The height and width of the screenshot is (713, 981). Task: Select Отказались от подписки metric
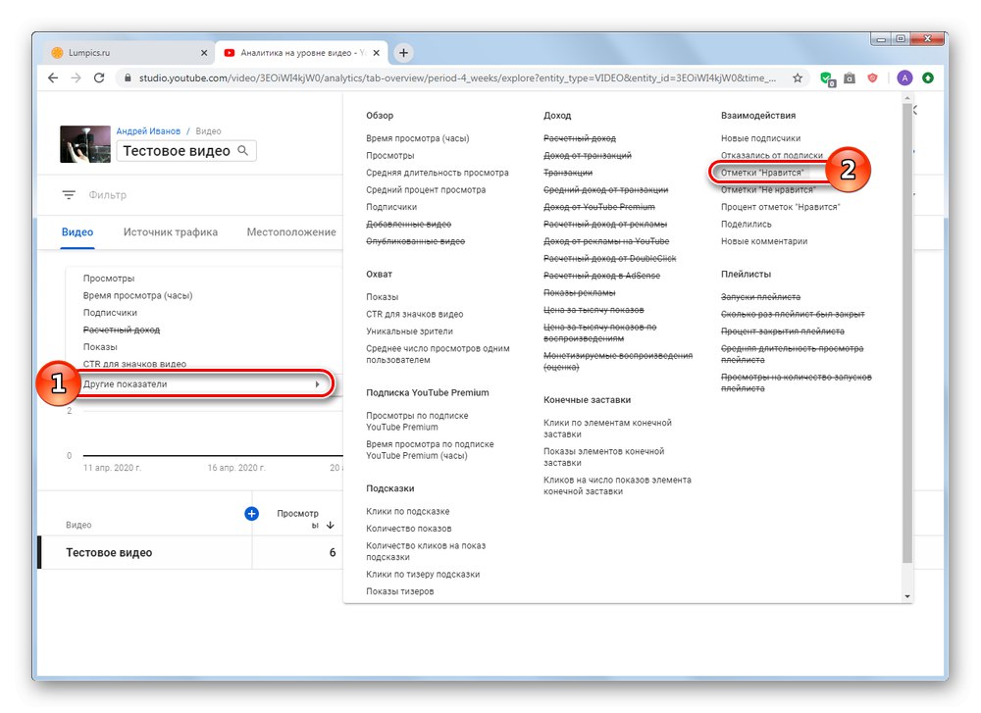coord(772,155)
